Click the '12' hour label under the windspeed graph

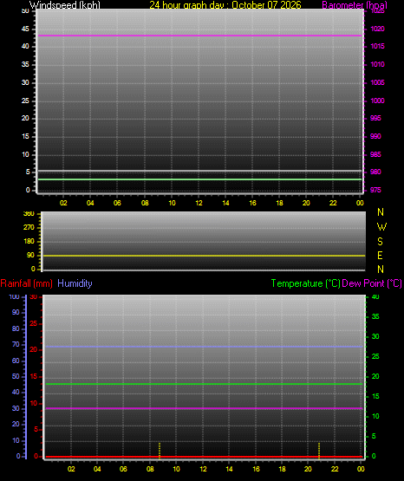click(199, 203)
